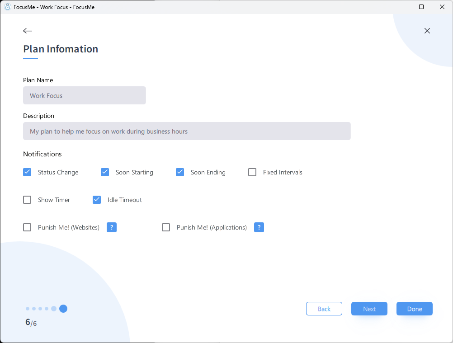The height and width of the screenshot is (343, 453).
Task: Enable the Show Timer checkbox
Action: (27, 200)
